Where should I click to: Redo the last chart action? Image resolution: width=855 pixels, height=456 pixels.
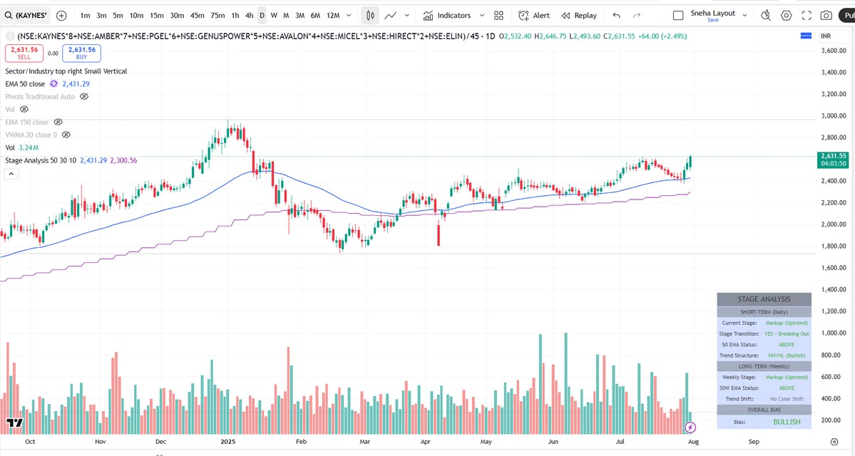[x=636, y=15]
